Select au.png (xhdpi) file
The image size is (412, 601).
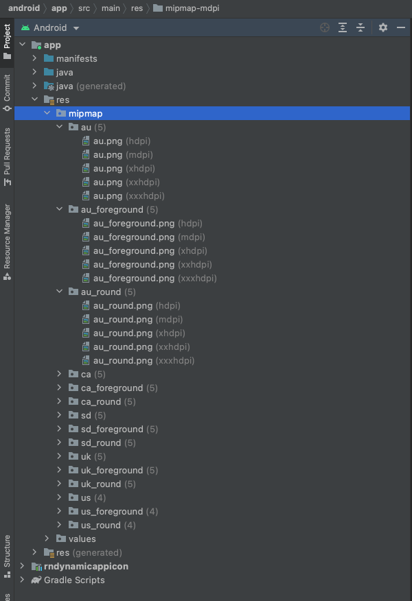click(211, 169)
